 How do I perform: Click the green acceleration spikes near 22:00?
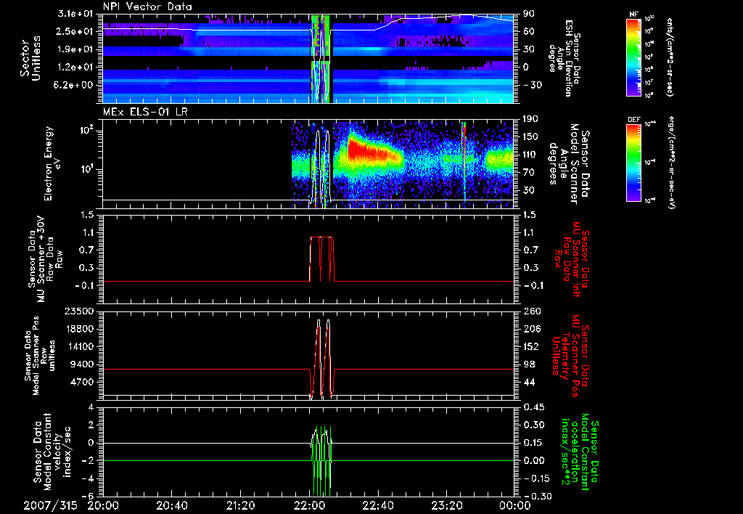pyautogui.click(x=321, y=460)
